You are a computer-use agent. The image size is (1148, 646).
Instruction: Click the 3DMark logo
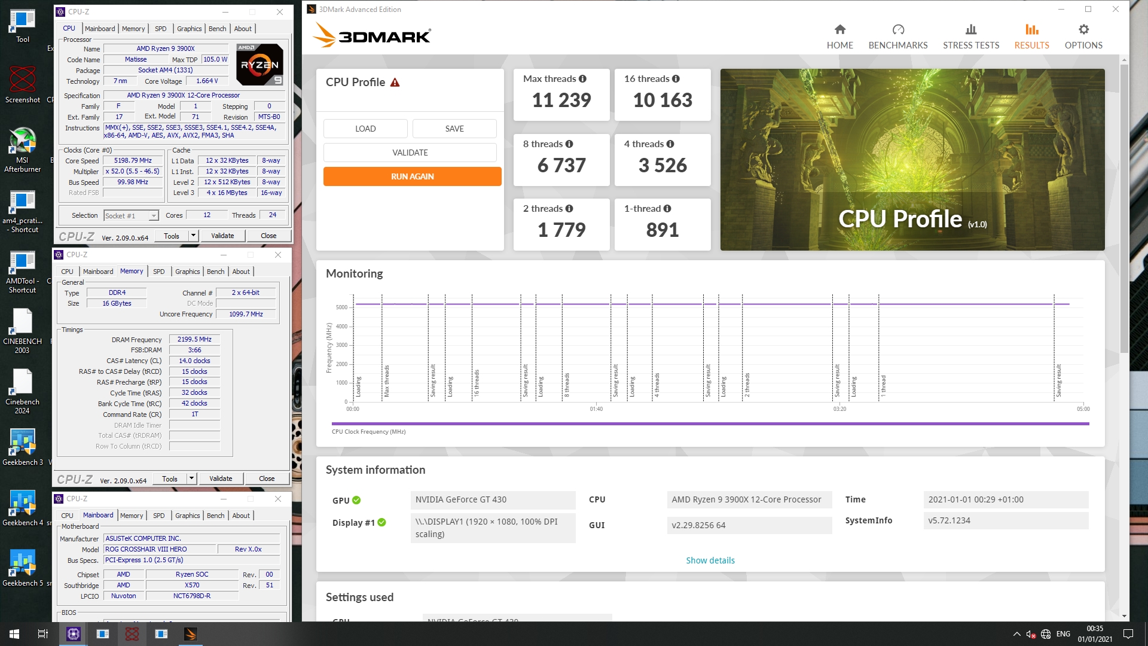(371, 35)
